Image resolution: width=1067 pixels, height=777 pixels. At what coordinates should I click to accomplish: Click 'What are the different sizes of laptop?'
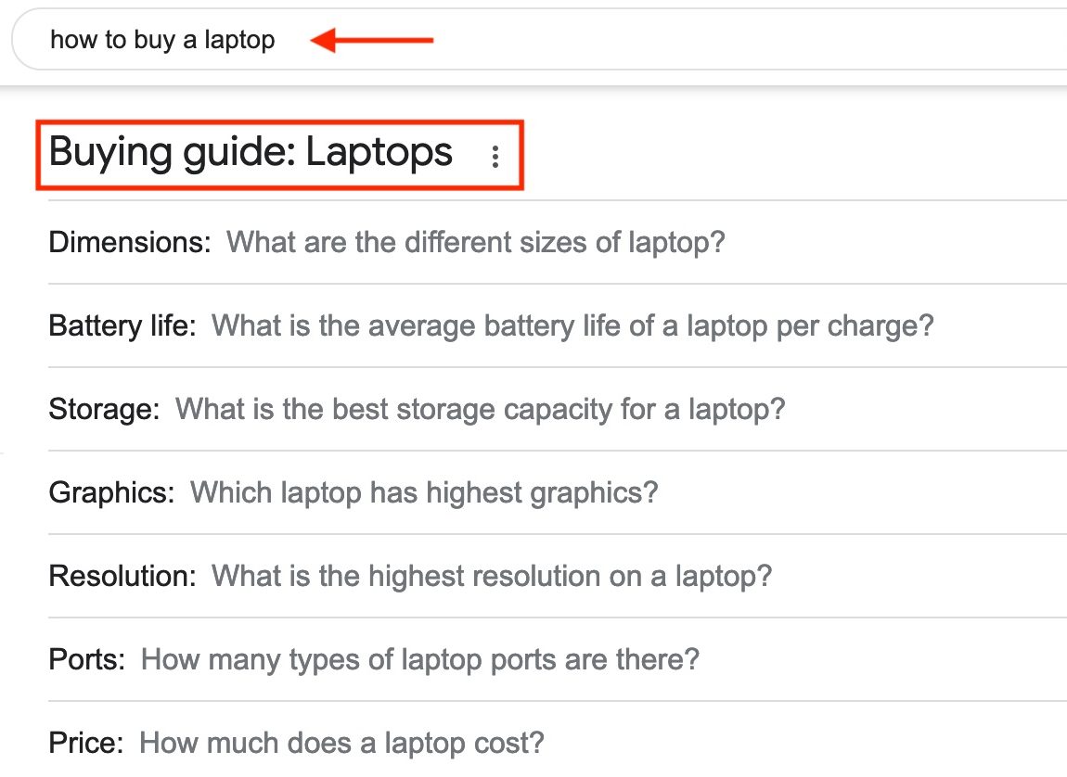pos(476,243)
